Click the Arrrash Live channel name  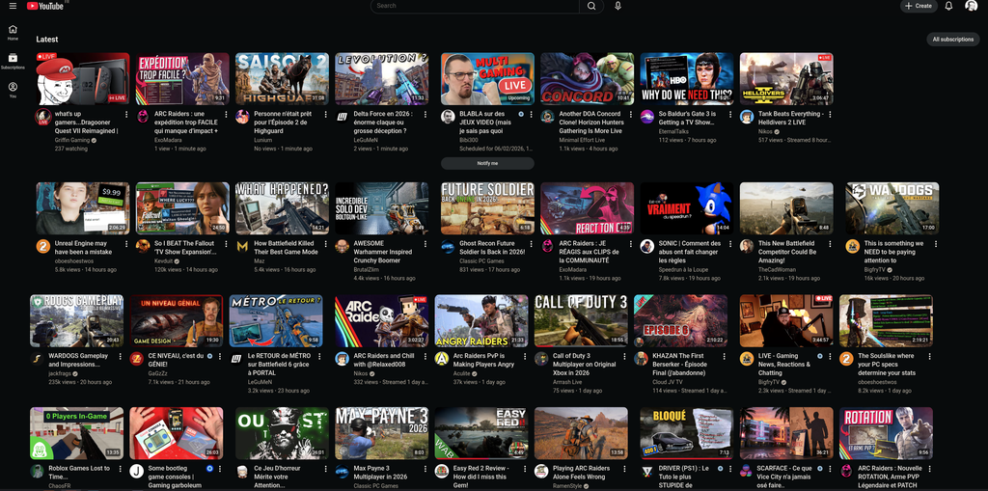pyautogui.click(x=567, y=382)
